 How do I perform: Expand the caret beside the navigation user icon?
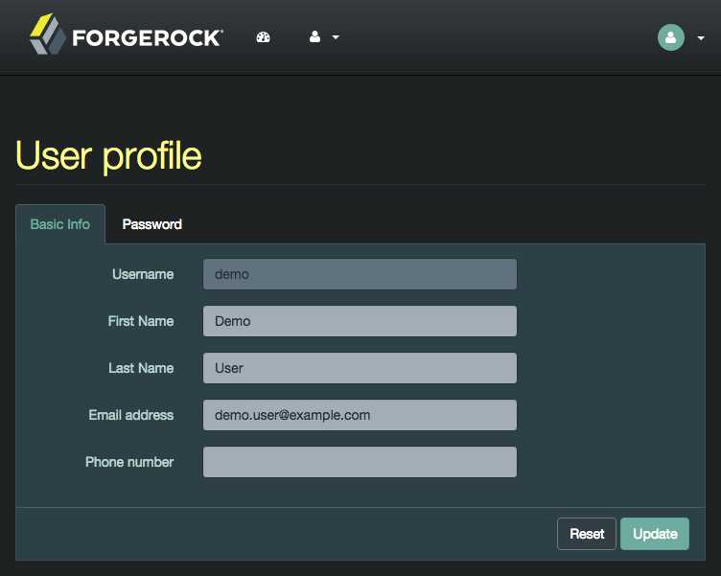(336, 37)
